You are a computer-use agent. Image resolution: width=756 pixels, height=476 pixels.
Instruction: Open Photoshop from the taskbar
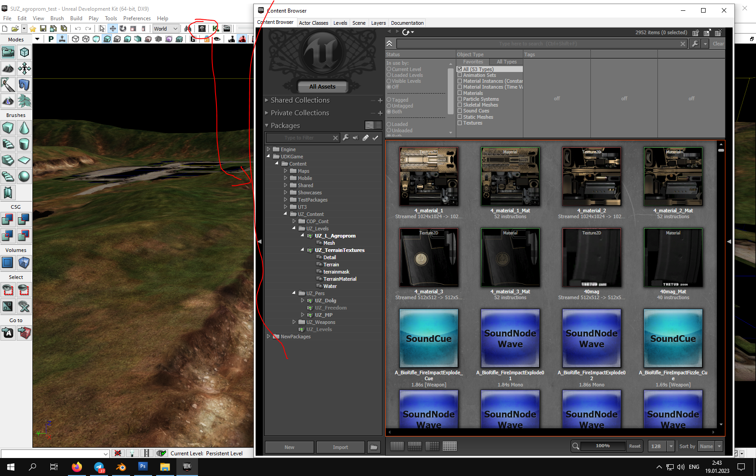143,467
